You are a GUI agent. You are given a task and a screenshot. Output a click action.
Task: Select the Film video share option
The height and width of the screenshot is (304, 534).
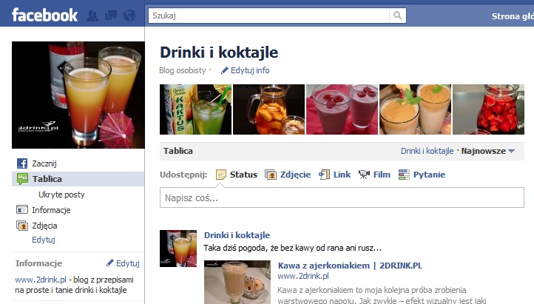pyautogui.click(x=374, y=175)
